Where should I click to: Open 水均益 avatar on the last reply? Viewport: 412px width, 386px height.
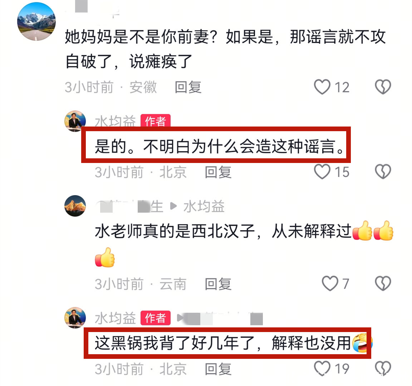click(75, 318)
